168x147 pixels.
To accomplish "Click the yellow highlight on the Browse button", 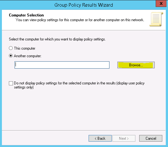I will (135, 65).
